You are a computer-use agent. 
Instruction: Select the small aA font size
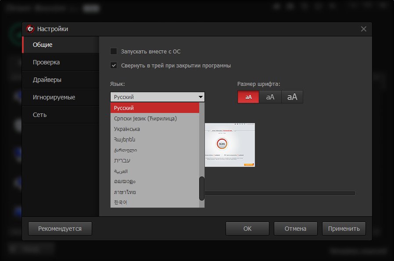(248, 97)
